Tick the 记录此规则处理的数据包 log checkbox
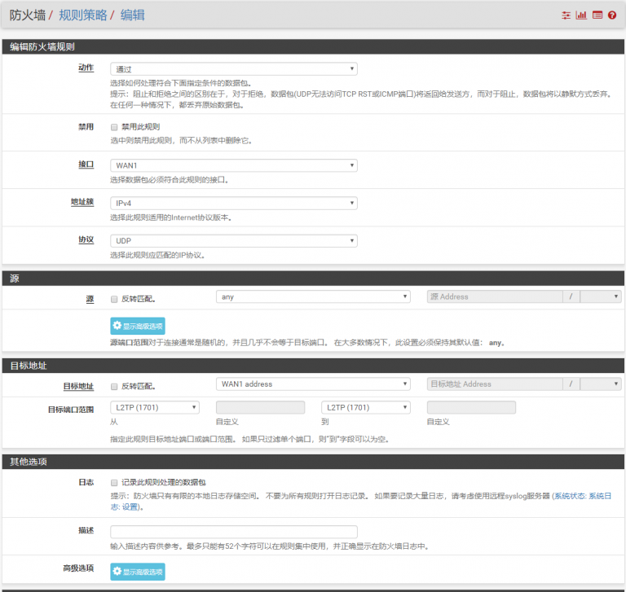This screenshot has width=626, height=592. [114, 482]
